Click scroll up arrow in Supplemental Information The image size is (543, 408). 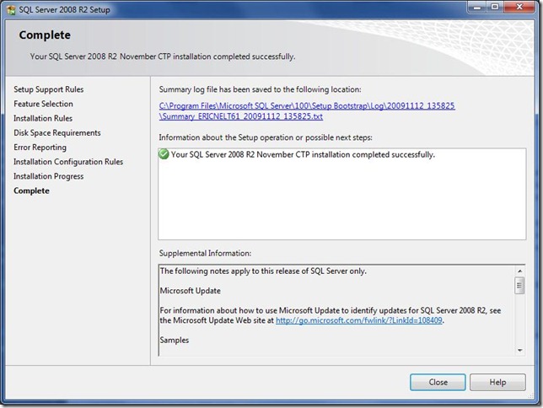(x=519, y=271)
